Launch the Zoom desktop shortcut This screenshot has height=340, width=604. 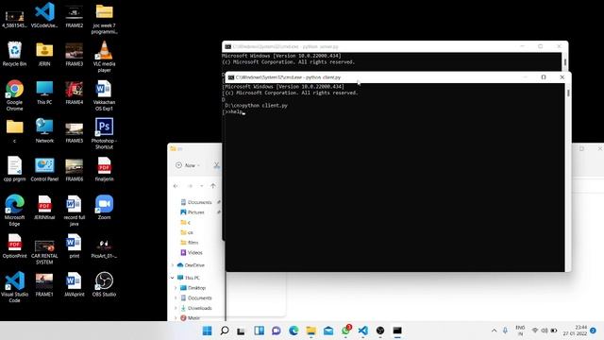tap(104, 208)
